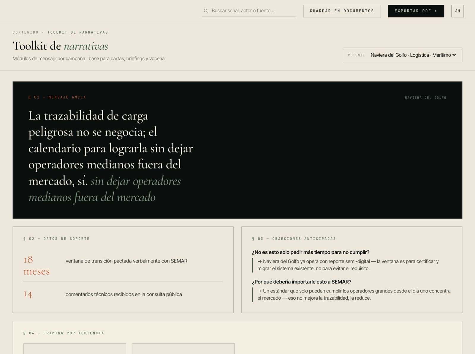Open the Cliente dropdown for Naviera del Golfo
This screenshot has height=354, width=475.
coord(402,55)
